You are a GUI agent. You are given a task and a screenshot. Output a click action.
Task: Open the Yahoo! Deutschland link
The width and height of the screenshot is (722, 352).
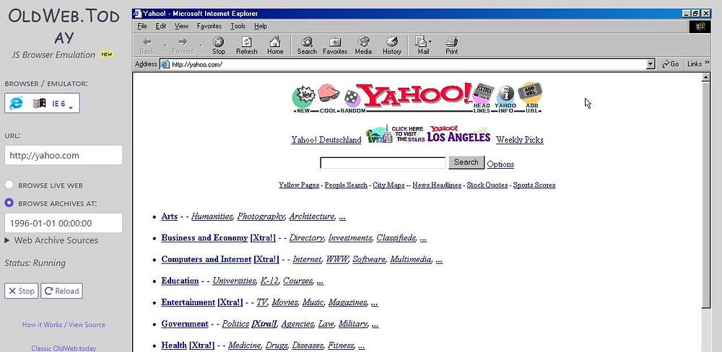click(x=326, y=140)
